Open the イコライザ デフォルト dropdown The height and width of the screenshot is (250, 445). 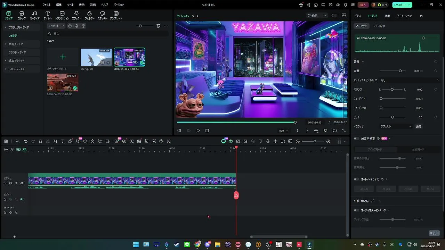(396, 126)
